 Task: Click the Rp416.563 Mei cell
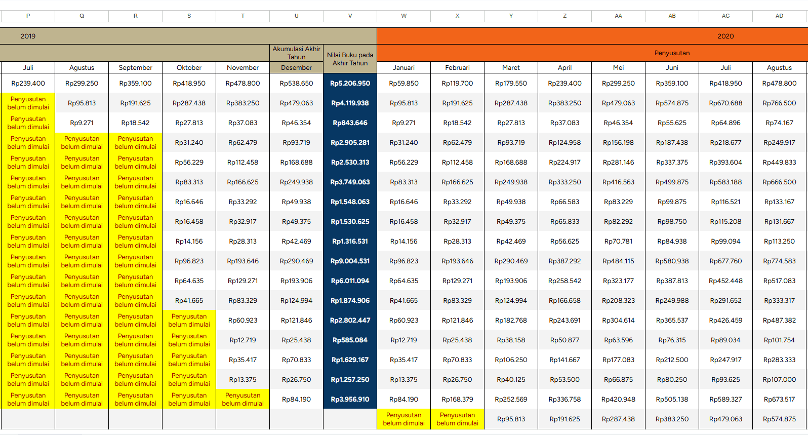[618, 182]
